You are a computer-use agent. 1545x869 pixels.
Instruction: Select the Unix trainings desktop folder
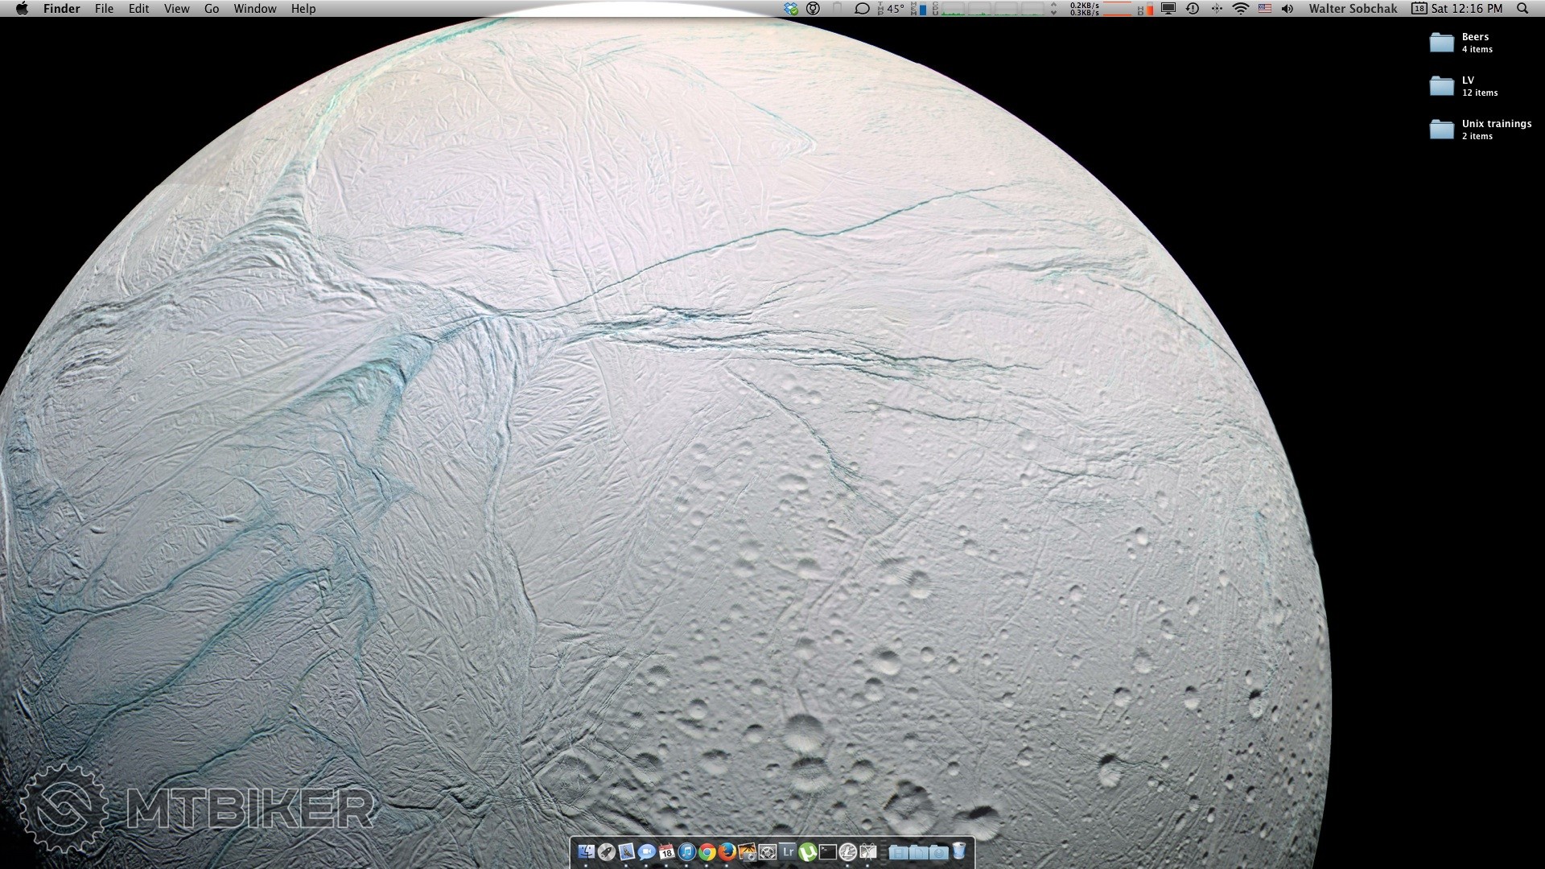click(1442, 130)
